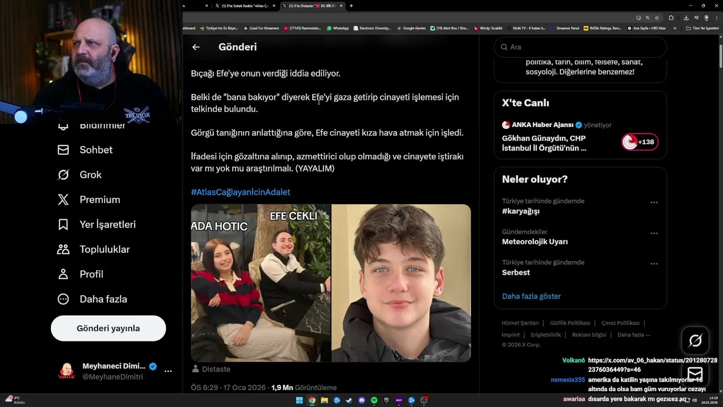Screen dimensions: 723x407
Task: Bookmark this page with the star icon
Action: click(x=657, y=18)
